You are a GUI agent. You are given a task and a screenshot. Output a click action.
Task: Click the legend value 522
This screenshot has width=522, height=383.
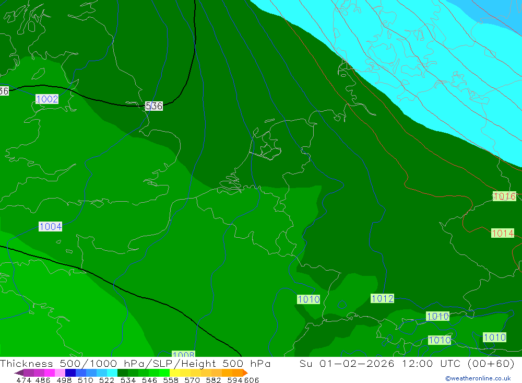coord(107,380)
